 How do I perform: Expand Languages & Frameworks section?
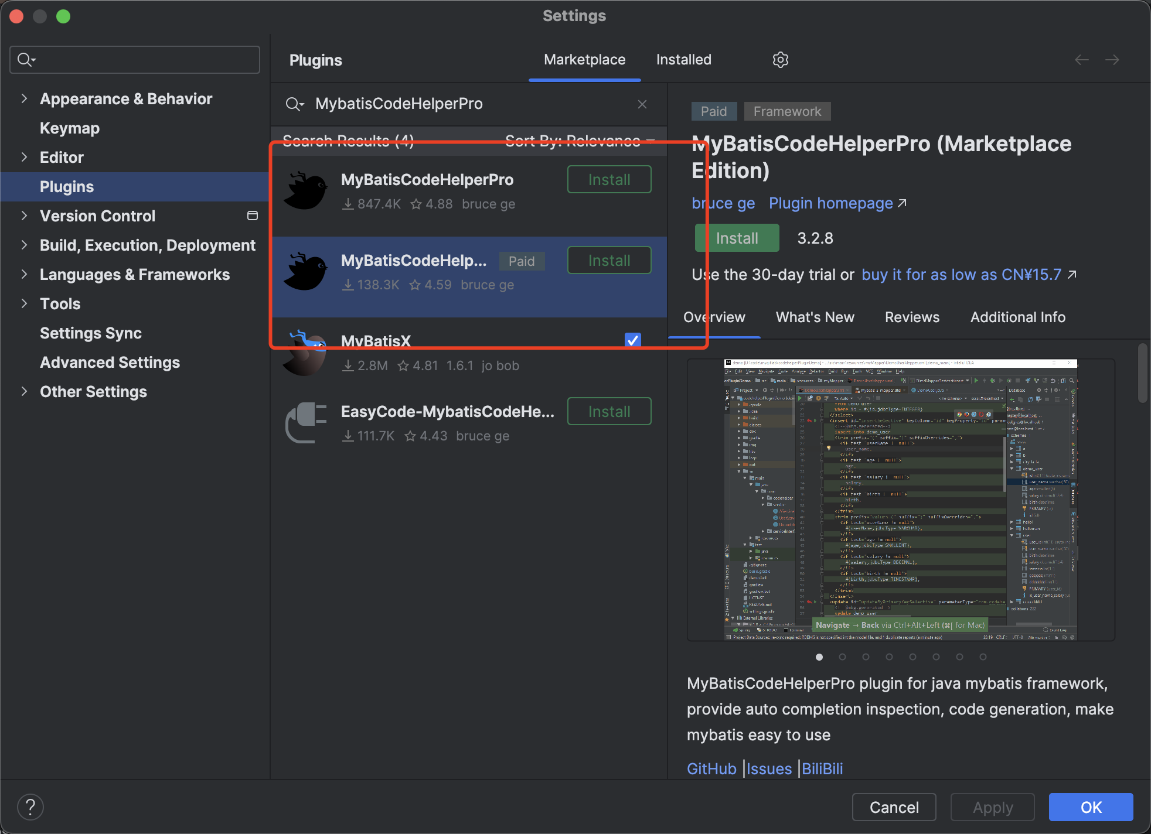coord(24,274)
